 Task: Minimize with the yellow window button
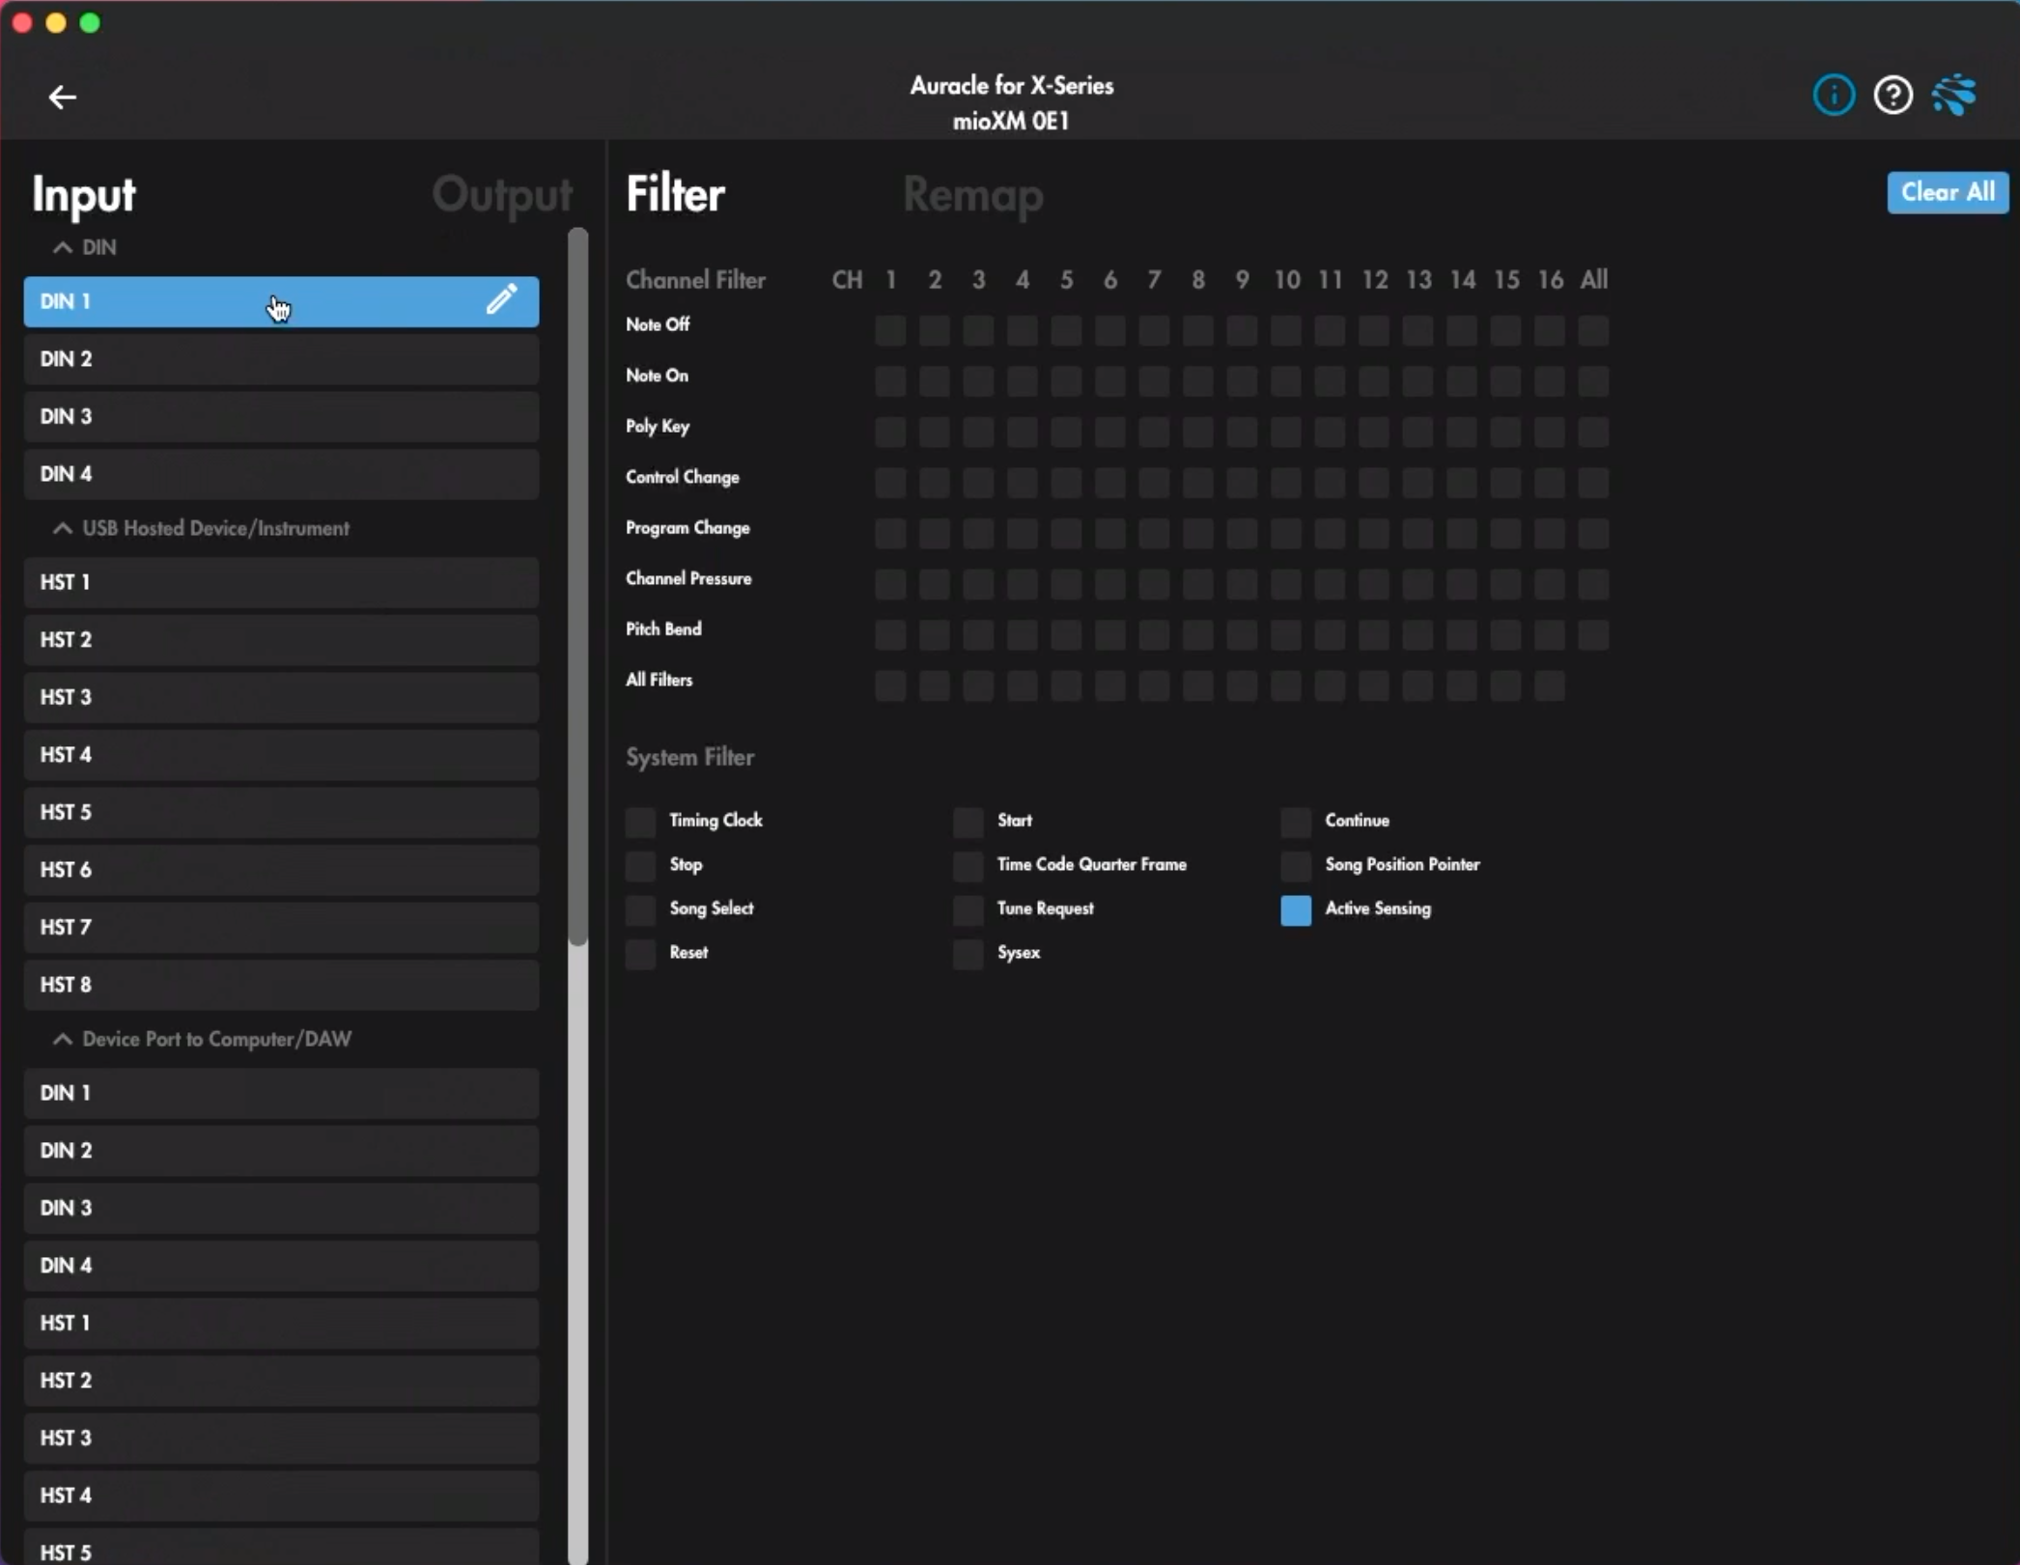point(56,23)
